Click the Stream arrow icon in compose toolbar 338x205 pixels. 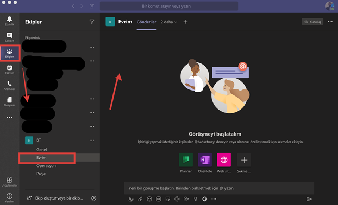(186, 199)
